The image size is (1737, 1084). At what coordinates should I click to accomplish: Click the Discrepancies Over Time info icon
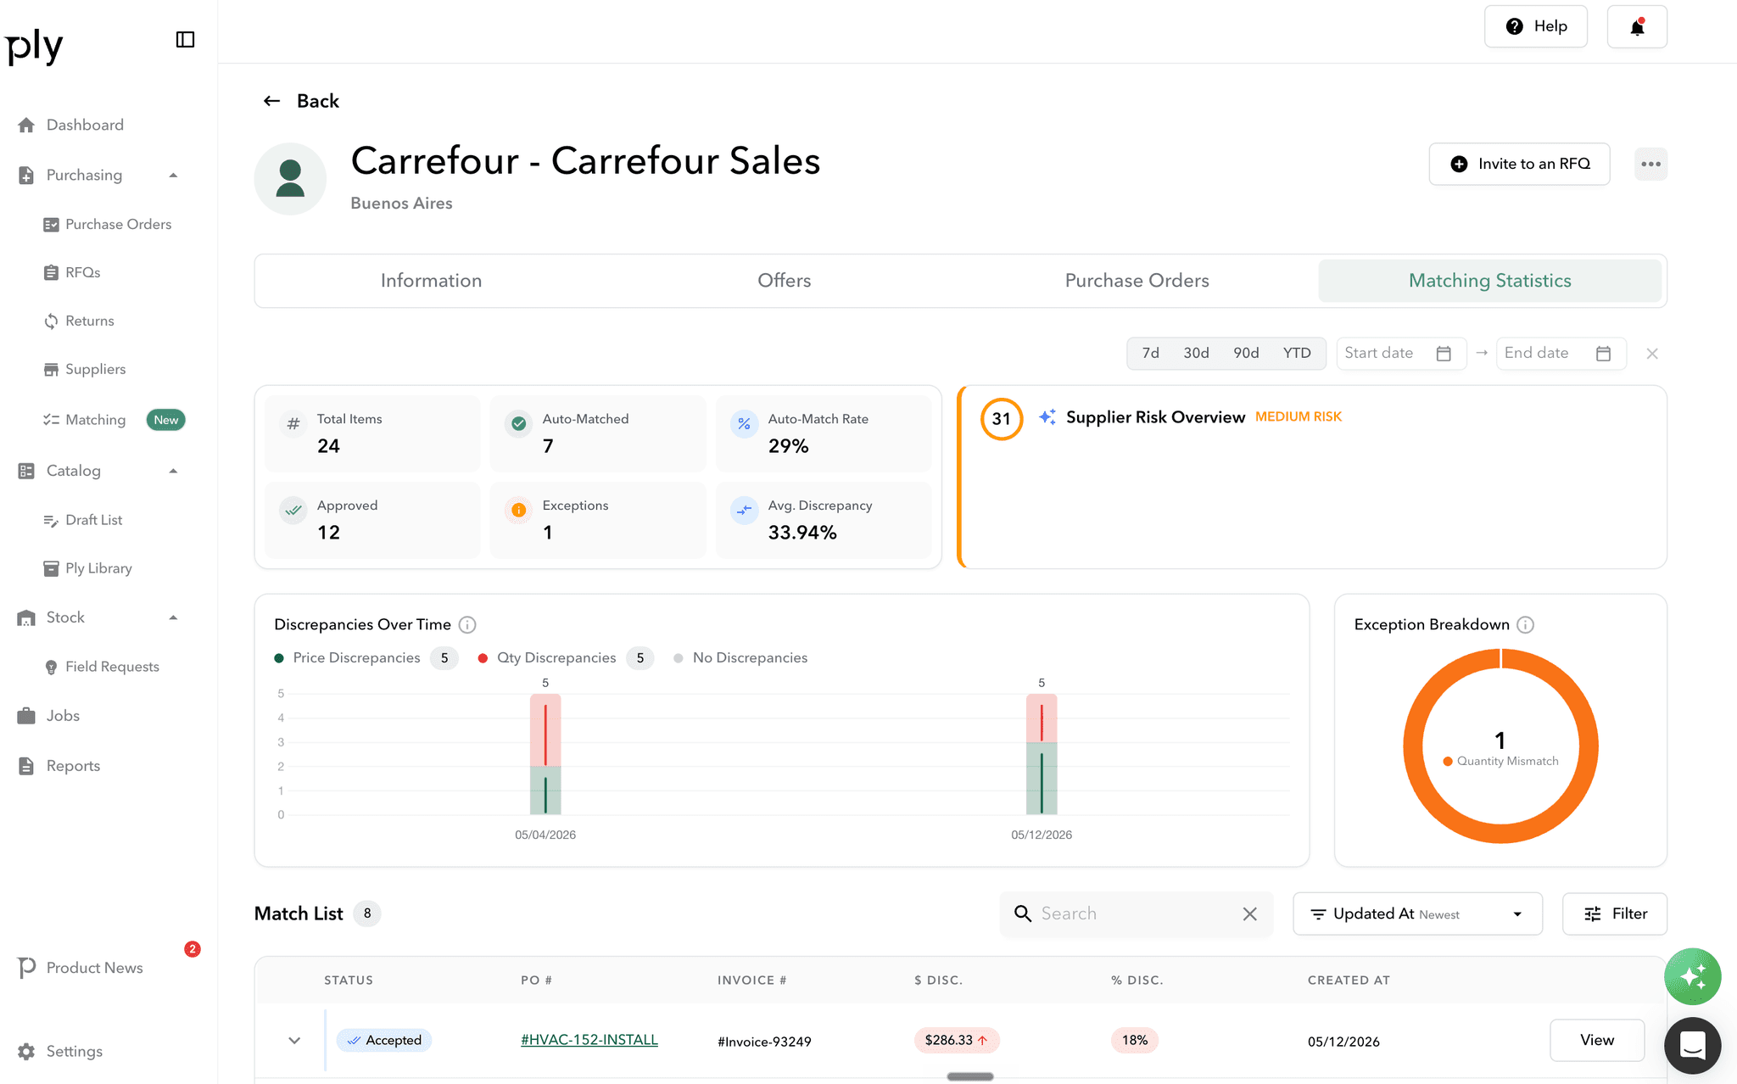(467, 625)
